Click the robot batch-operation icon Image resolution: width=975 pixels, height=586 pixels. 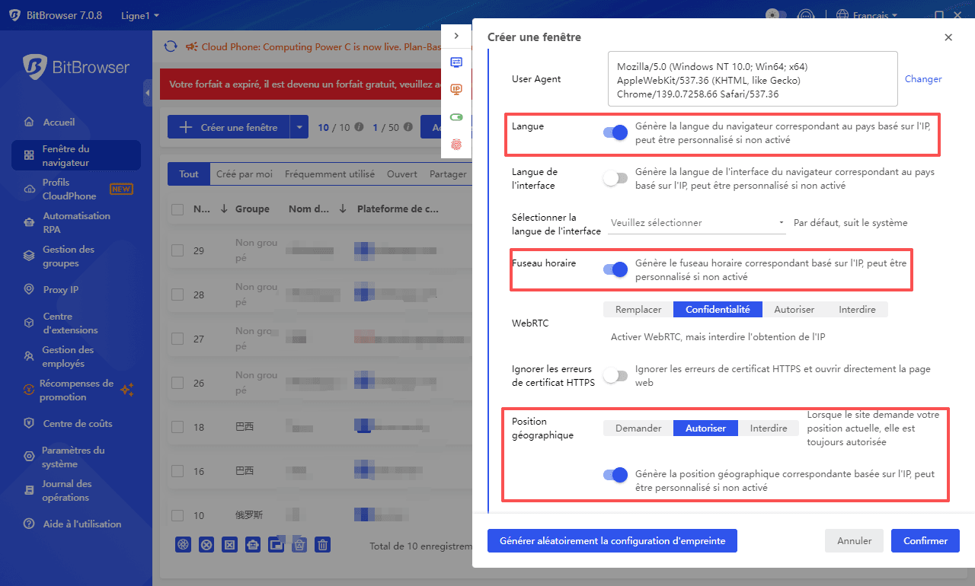[x=252, y=544]
